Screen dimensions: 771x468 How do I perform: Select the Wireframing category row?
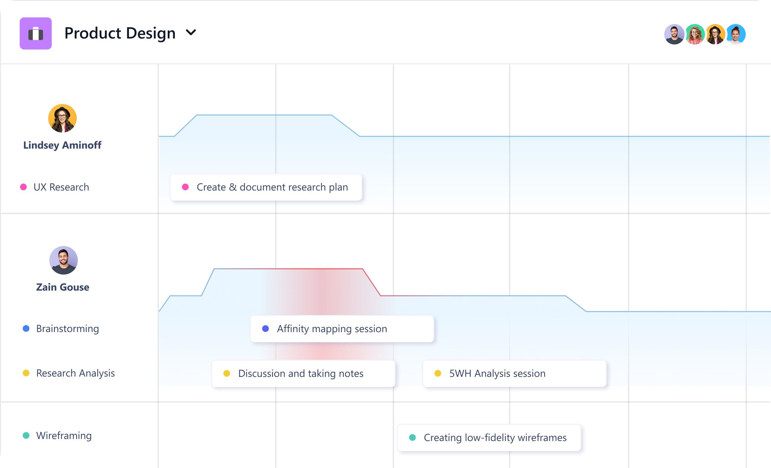point(64,435)
